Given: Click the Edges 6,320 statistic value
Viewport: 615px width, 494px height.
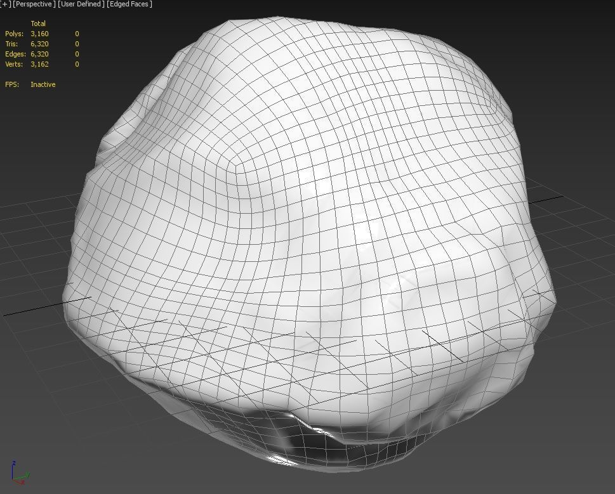Looking at the screenshot, I should [39, 54].
